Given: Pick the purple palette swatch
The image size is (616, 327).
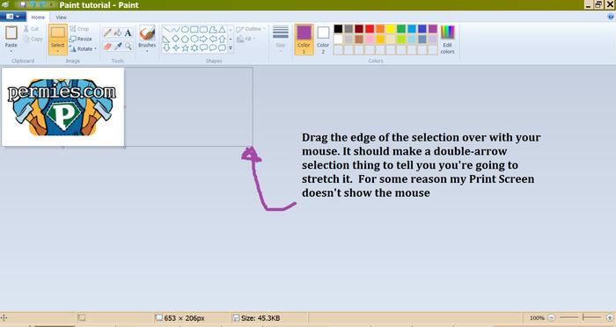Looking at the screenshot, I should [433, 29].
